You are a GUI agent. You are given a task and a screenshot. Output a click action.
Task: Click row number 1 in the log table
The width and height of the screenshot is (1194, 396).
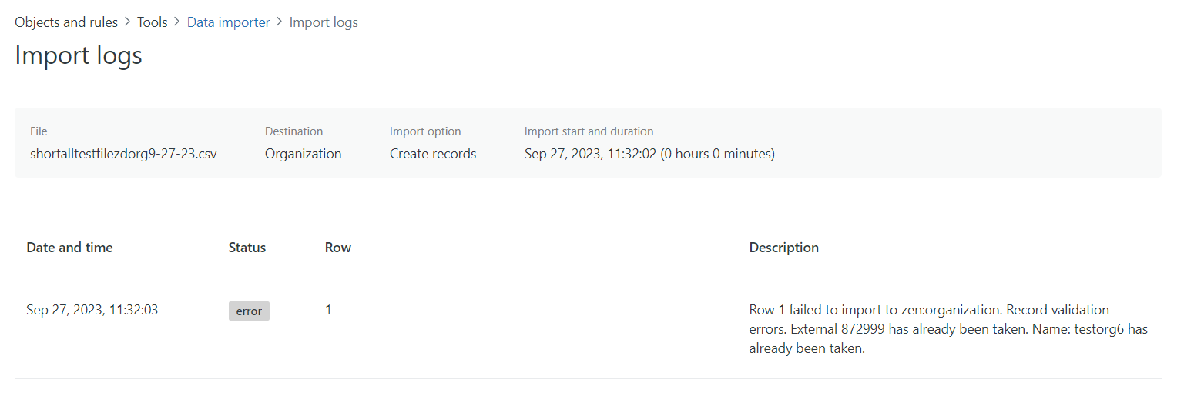[328, 310]
